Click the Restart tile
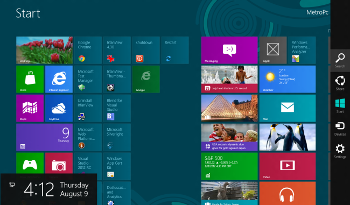The width and height of the screenshot is (350, 205). (x=175, y=50)
